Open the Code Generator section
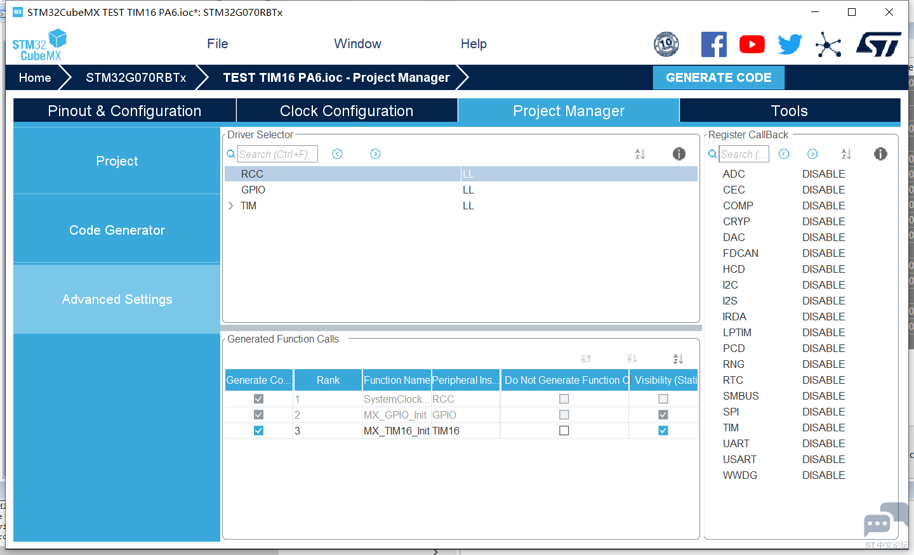Image resolution: width=914 pixels, height=555 pixels. click(x=117, y=230)
